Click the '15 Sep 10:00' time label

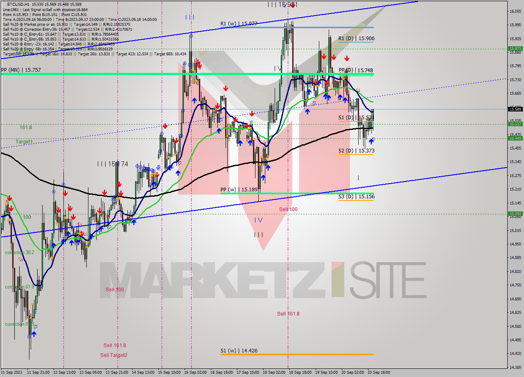[169, 372]
